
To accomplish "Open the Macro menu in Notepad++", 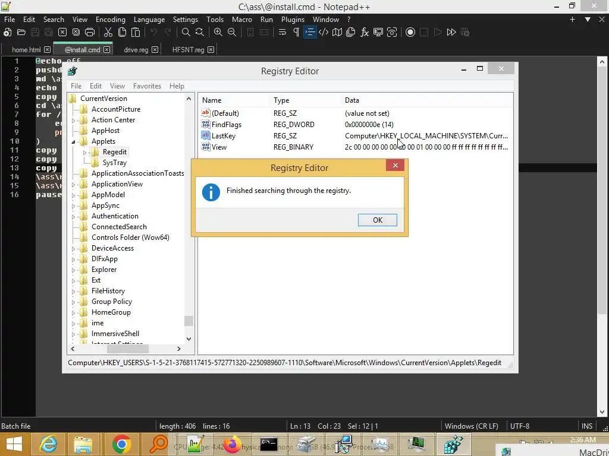I will point(242,20).
